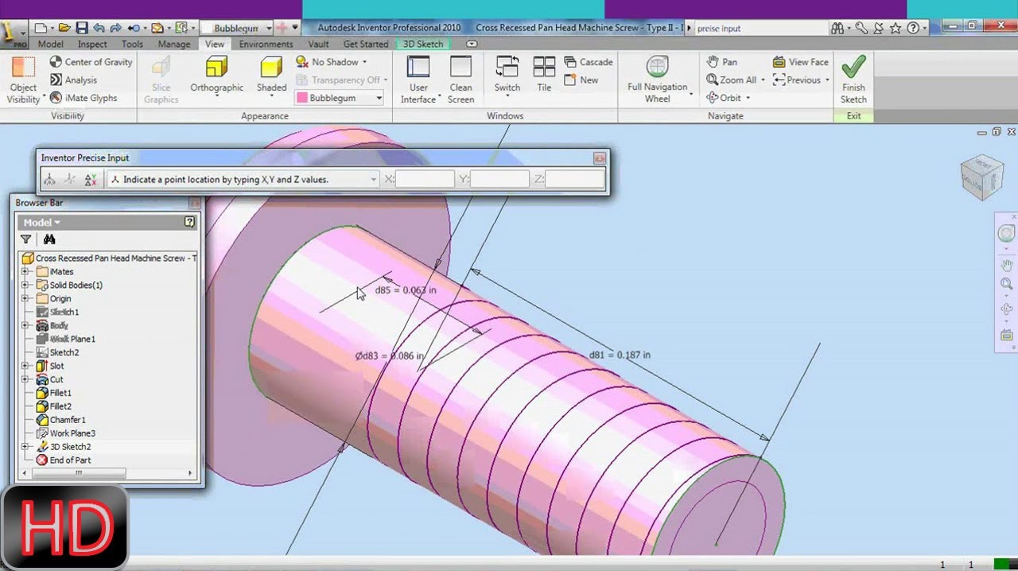The width and height of the screenshot is (1018, 571).
Task: Click the Finish Sketch button
Action: pyautogui.click(x=853, y=76)
